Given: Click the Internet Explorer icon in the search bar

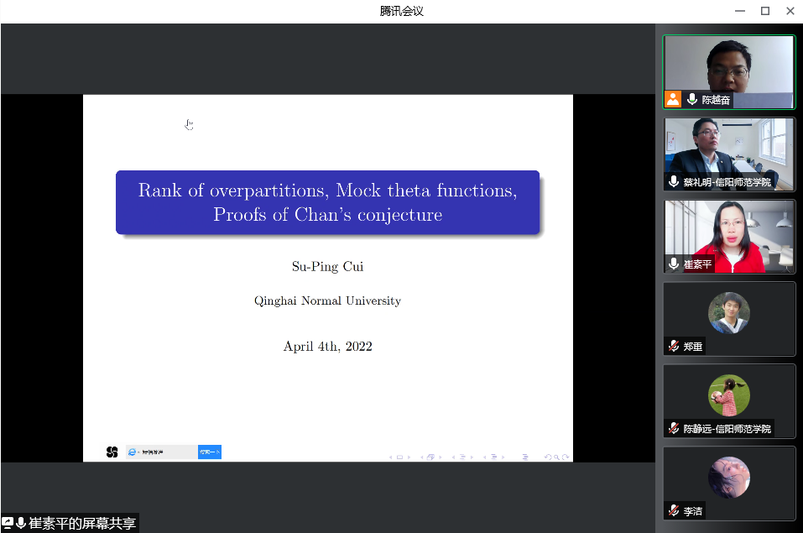Looking at the screenshot, I should (133, 452).
